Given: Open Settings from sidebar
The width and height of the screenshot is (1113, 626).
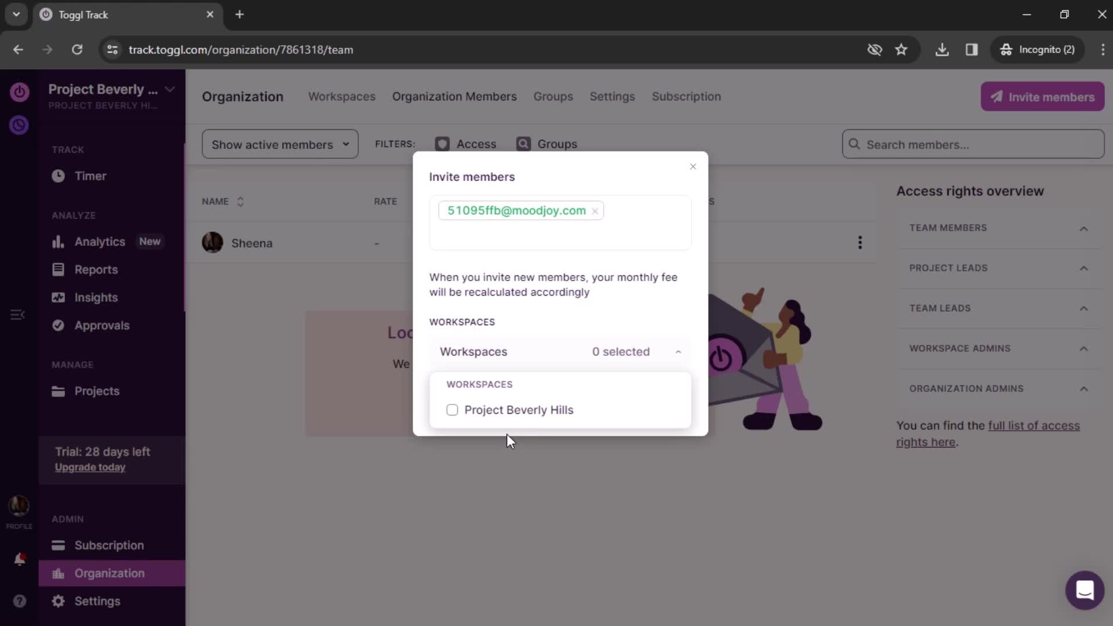Looking at the screenshot, I should point(97,600).
